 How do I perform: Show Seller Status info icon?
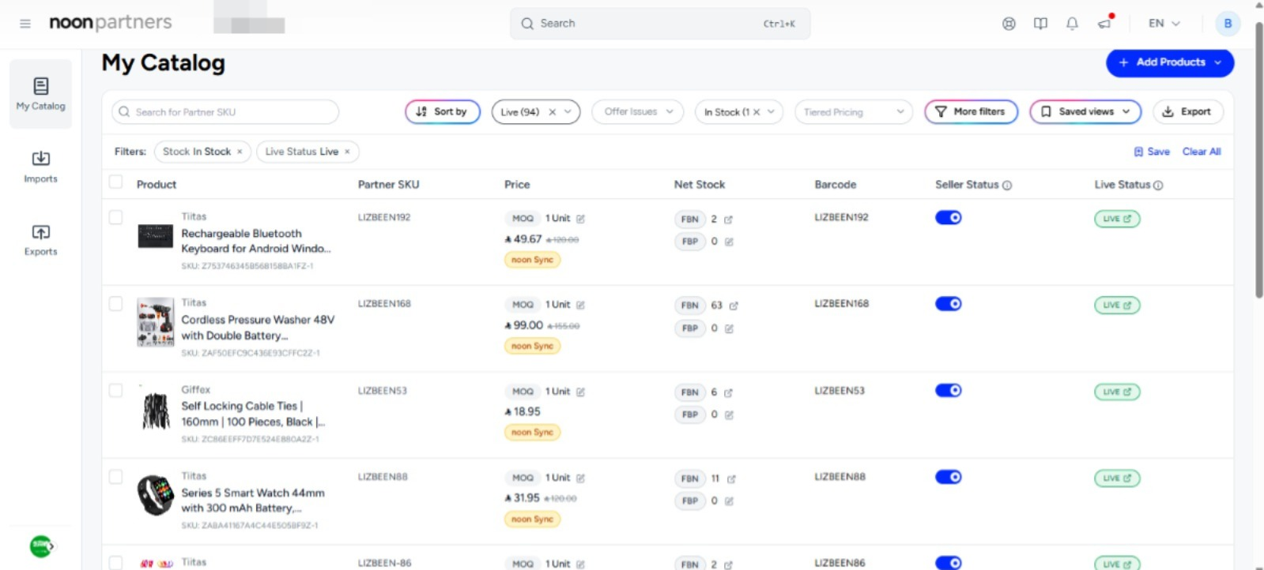tap(1007, 186)
